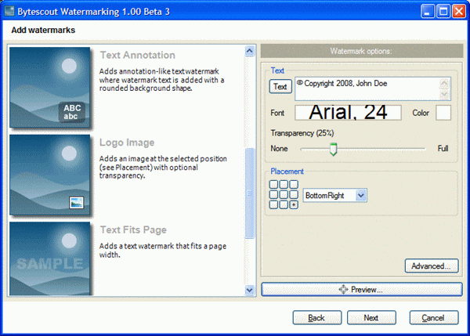Viewport: 470px width, 336px height.
Task: Open Preview with the crosshair button
Action: tap(360, 290)
